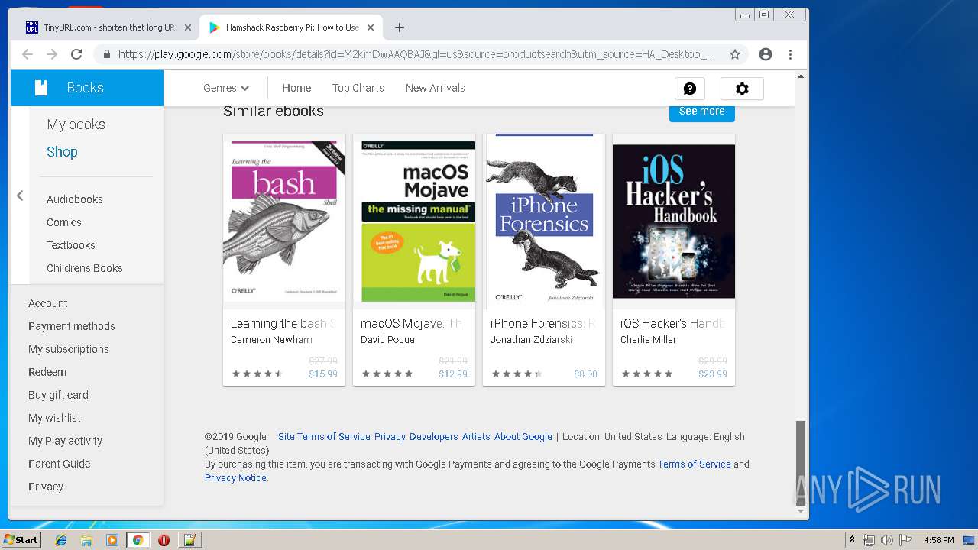Click the $12.99 price for macOS Mojave

[453, 374]
